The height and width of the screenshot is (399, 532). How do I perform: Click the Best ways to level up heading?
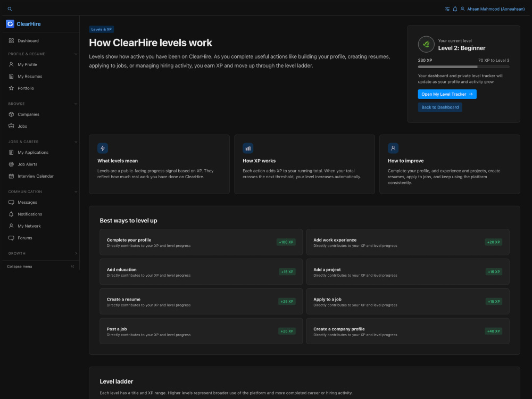128,221
